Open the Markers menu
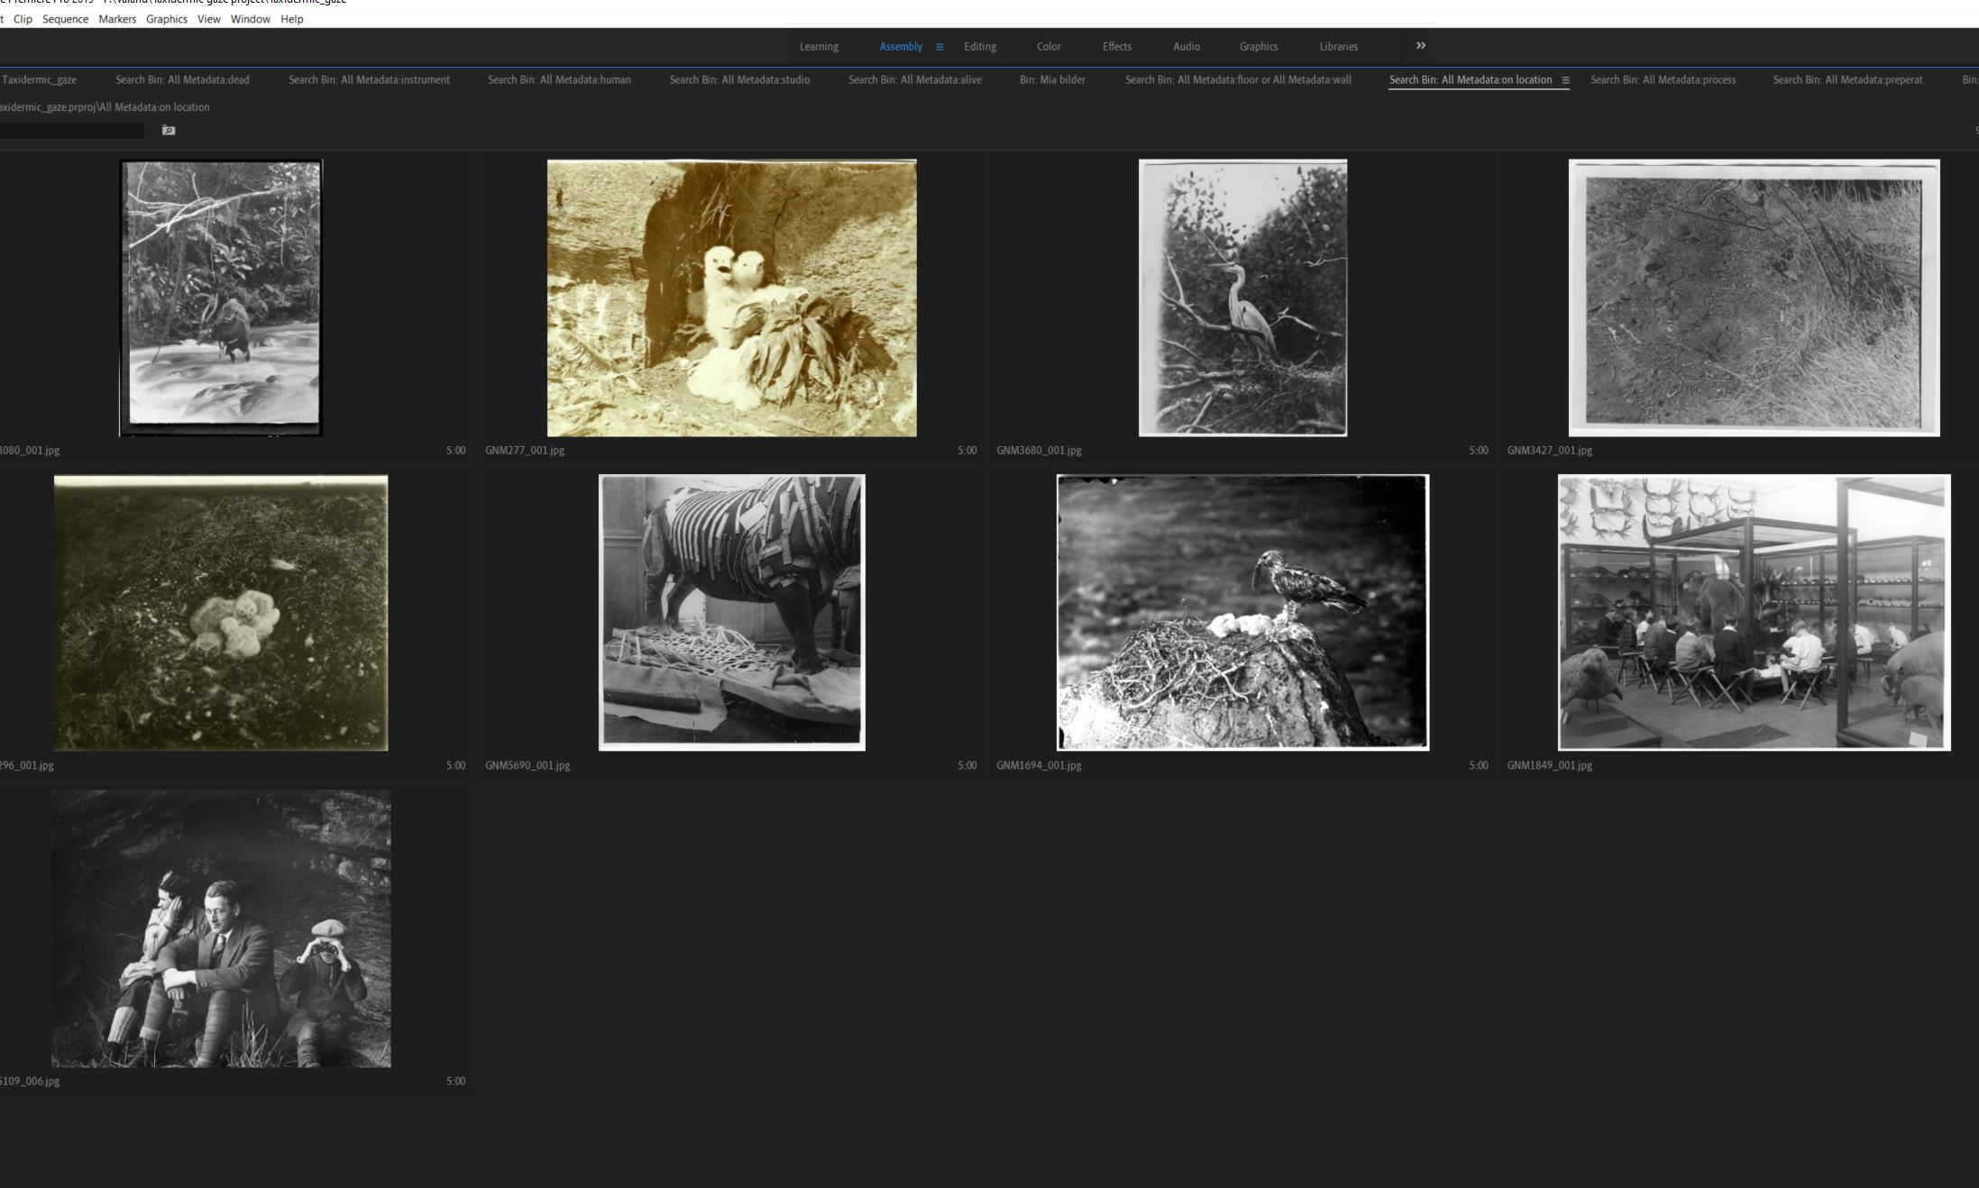Screen dimensions: 1979x1188 [117, 19]
